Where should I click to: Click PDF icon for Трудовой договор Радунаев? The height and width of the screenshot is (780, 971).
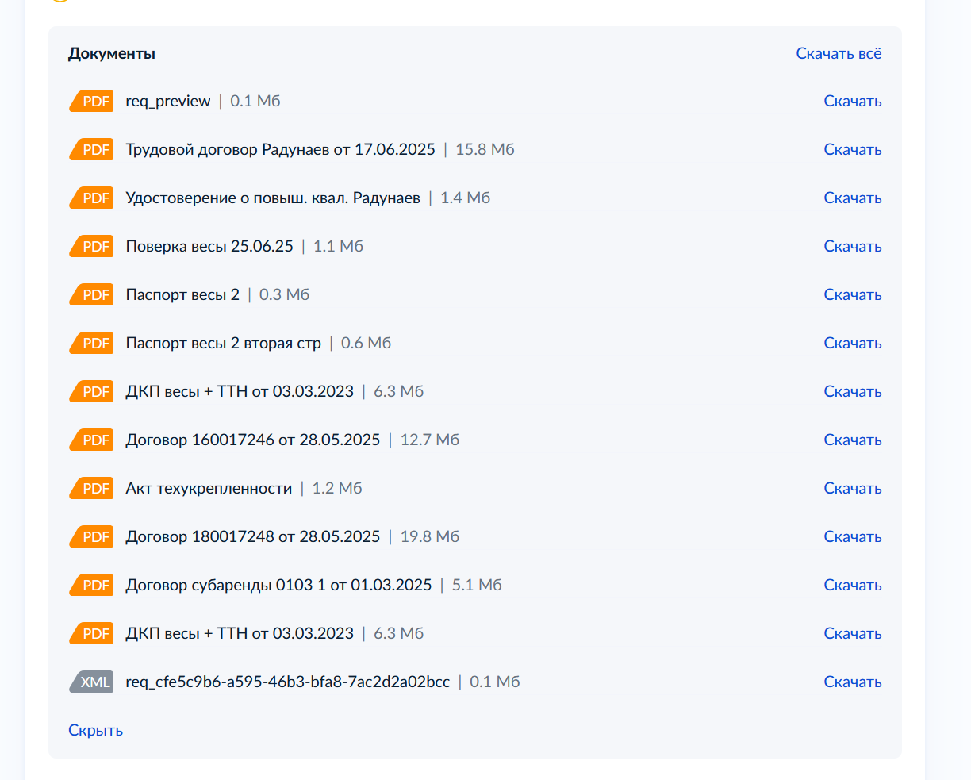tap(91, 149)
